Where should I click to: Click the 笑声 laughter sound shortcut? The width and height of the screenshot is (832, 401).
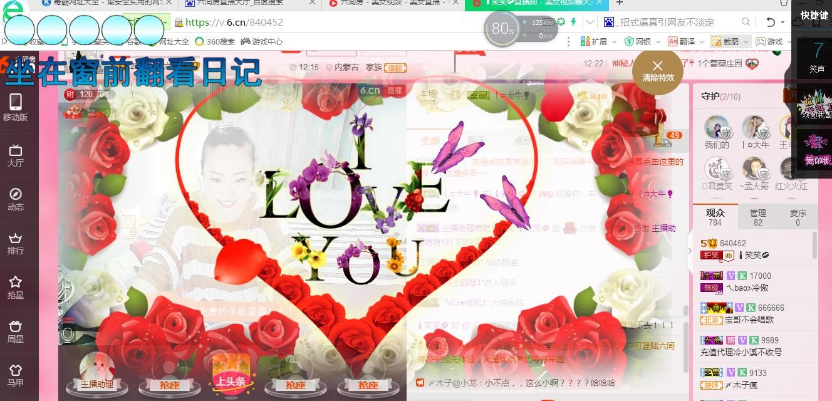pos(817,57)
